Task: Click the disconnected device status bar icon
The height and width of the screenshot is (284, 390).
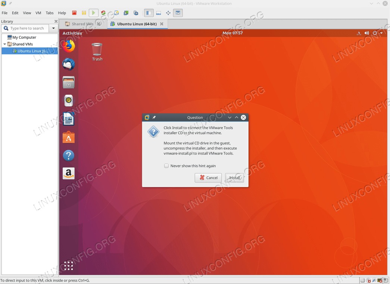Action: coord(380,280)
